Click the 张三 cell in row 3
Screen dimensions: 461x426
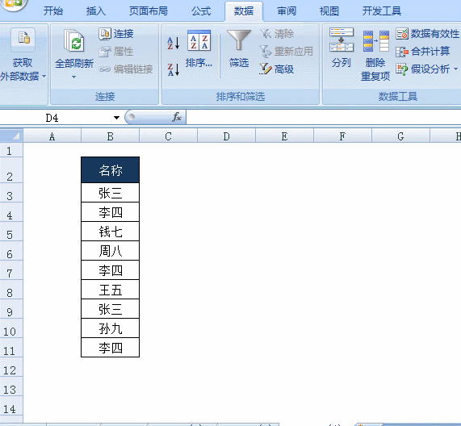(x=111, y=193)
